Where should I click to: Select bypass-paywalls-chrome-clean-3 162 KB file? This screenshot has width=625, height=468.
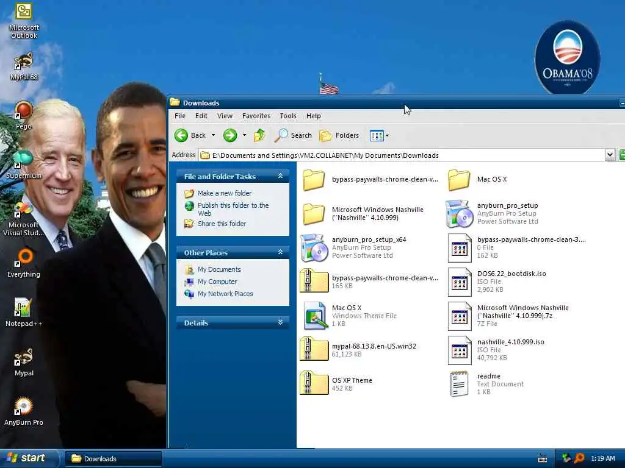pyautogui.click(x=516, y=247)
